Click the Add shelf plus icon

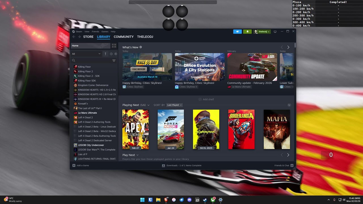200,99
